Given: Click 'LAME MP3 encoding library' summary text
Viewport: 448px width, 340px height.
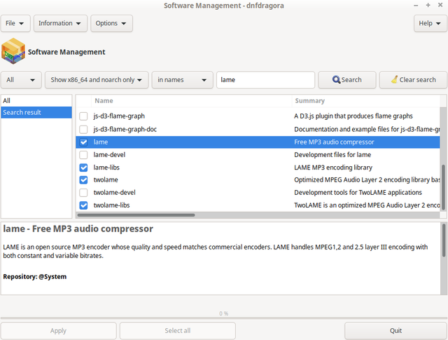Looking at the screenshot, I should coord(333,168).
